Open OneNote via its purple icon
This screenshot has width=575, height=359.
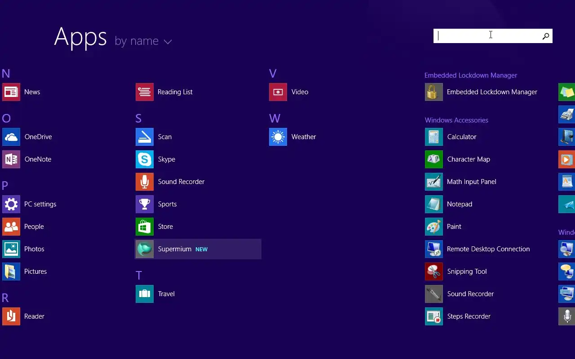[x=11, y=159]
